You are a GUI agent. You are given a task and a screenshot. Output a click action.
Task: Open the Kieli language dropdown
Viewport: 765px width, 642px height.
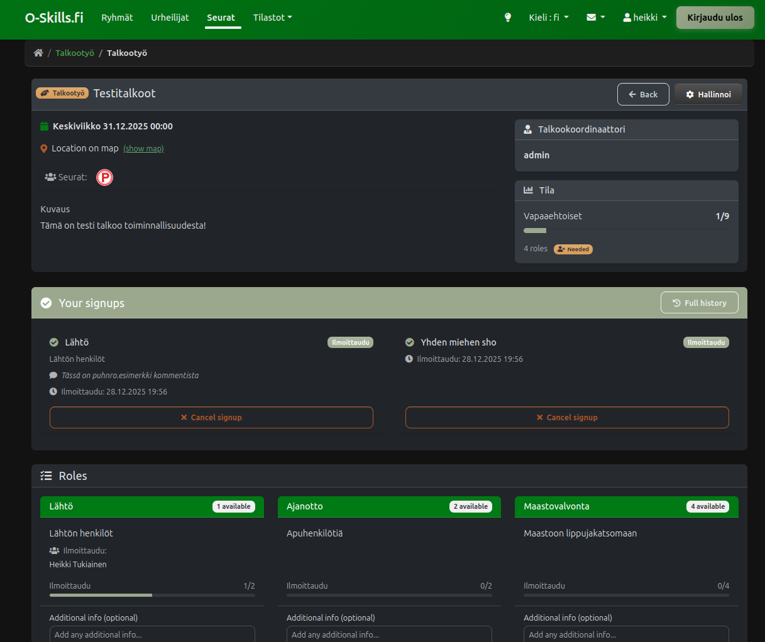point(548,18)
